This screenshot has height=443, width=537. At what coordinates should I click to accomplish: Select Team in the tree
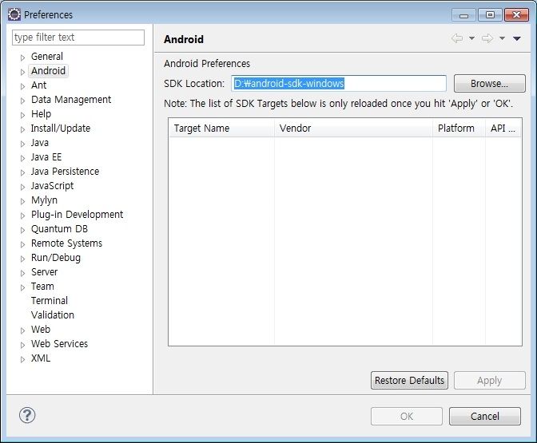pos(42,287)
